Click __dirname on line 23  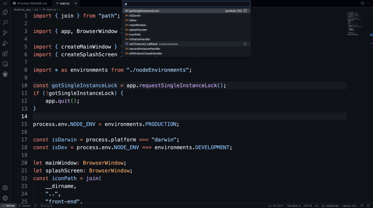60,186
